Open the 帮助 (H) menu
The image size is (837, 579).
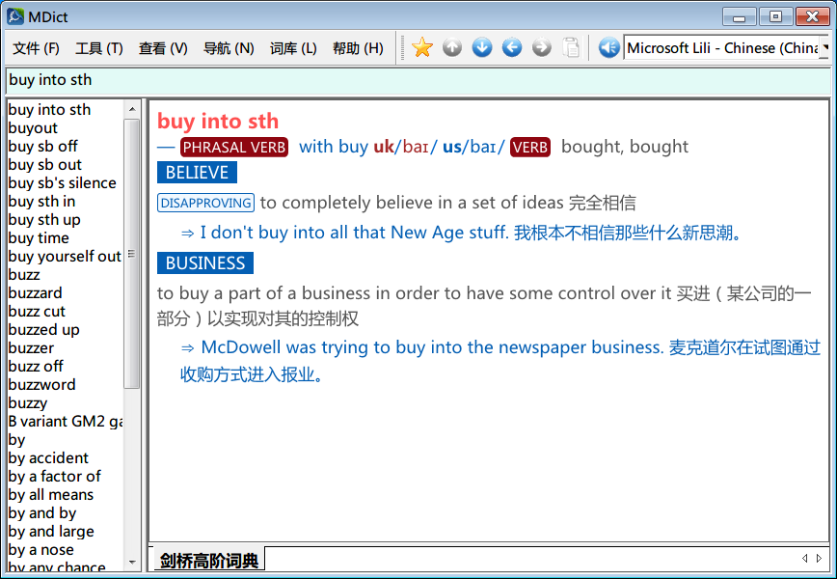click(358, 48)
